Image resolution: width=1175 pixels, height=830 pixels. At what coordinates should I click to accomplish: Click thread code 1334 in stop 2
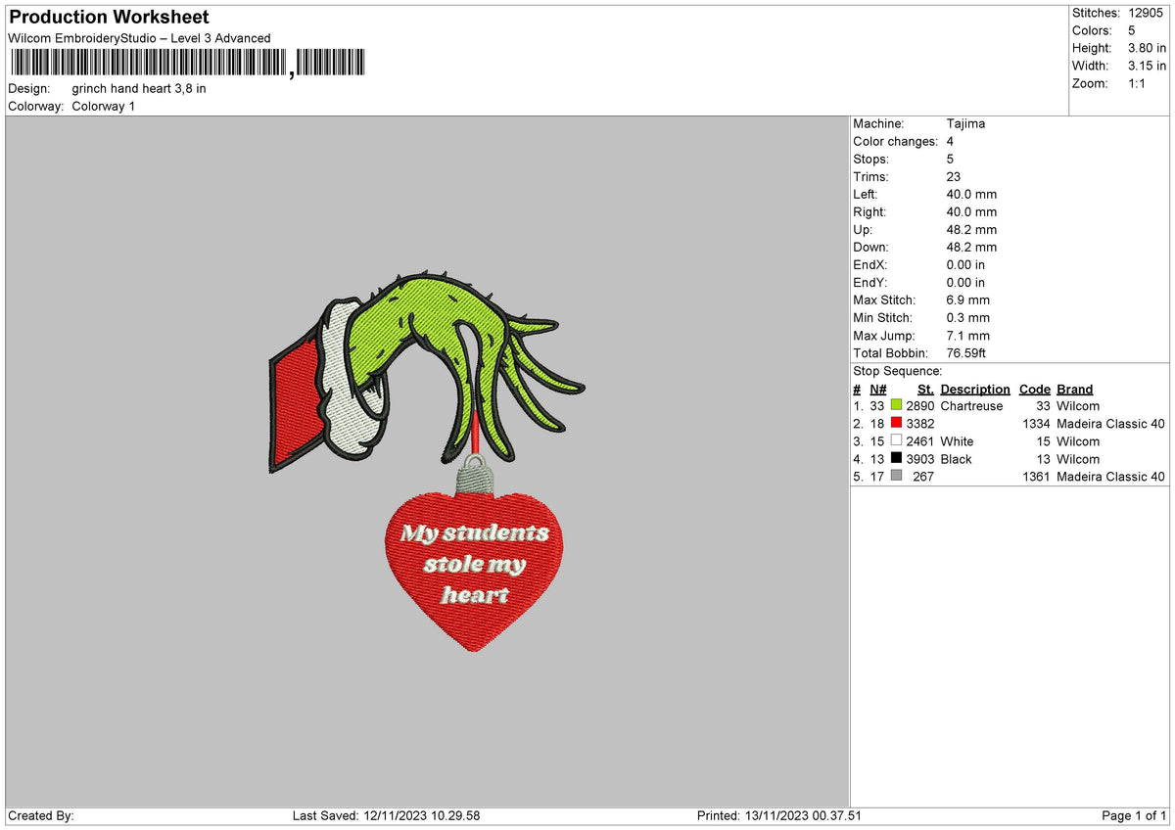pos(1036,424)
